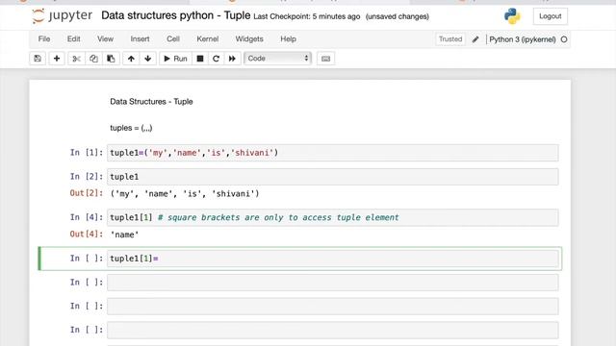
Task: Click into the In [2] tuple1 cell
Action: point(332,177)
